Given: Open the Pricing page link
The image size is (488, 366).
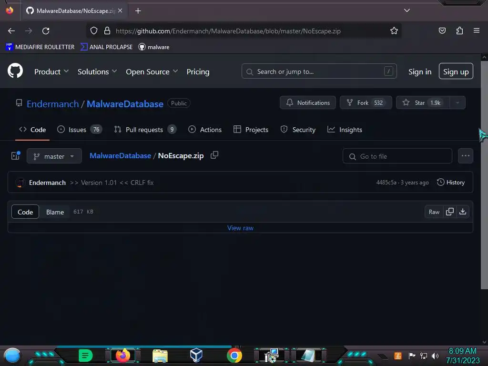Looking at the screenshot, I should click(x=198, y=71).
